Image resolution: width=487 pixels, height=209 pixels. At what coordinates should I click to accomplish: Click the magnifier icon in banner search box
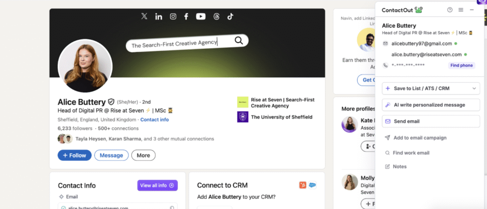[239, 41]
